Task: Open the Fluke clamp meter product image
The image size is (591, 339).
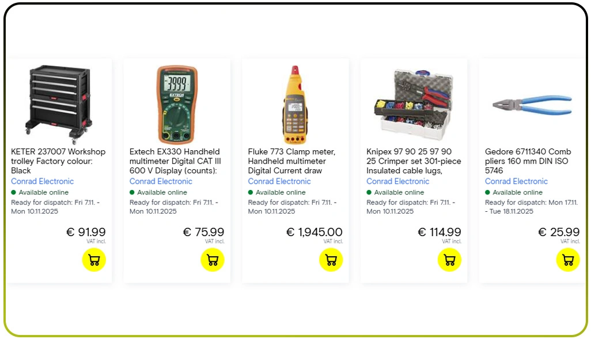Action: click(x=295, y=101)
